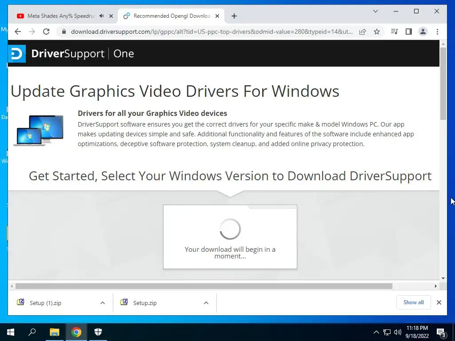Reload the current page

pyautogui.click(x=46, y=32)
